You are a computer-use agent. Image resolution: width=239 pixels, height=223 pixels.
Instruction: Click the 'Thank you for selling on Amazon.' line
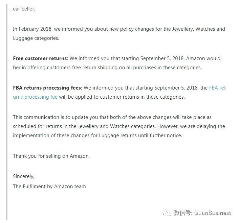pos(51,156)
